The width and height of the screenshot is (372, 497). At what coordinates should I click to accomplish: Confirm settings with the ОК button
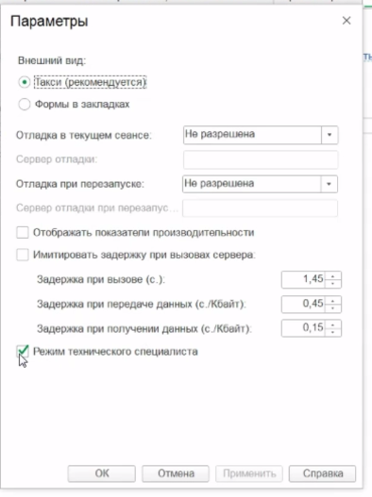[x=102, y=473]
